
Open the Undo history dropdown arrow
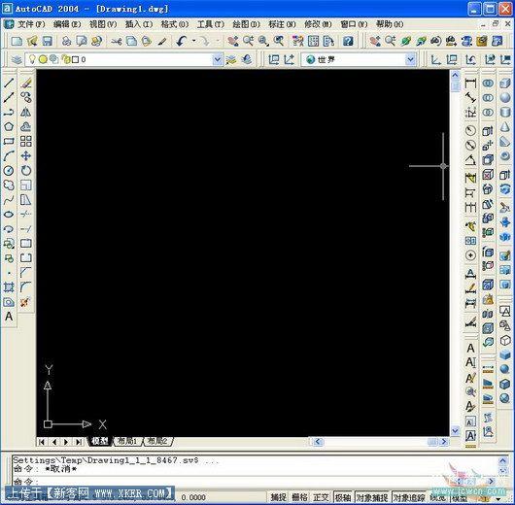(193, 41)
